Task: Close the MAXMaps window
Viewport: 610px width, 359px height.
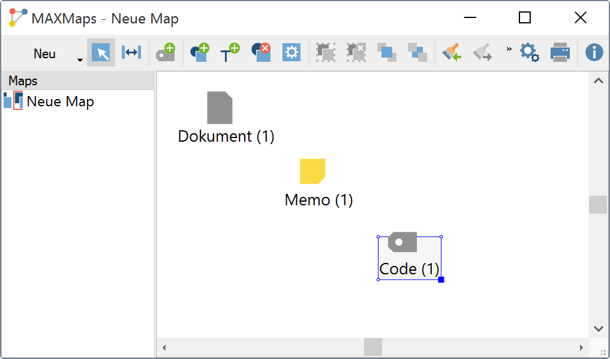Action: click(x=581, y=17)
